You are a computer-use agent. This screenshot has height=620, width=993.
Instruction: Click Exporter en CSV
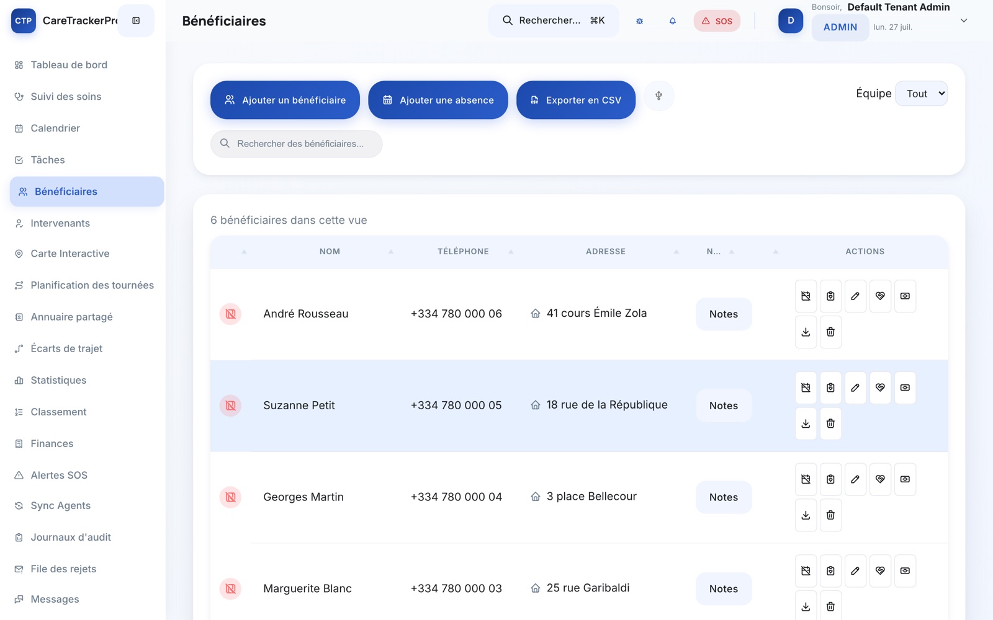tap(576, 100)
